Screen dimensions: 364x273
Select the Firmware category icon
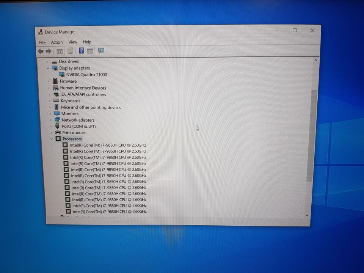click(55, 81)
